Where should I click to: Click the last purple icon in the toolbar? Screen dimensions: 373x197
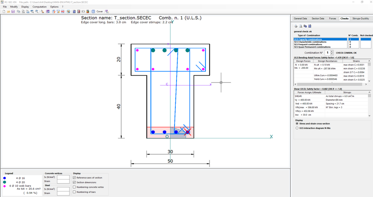point(107,11)
